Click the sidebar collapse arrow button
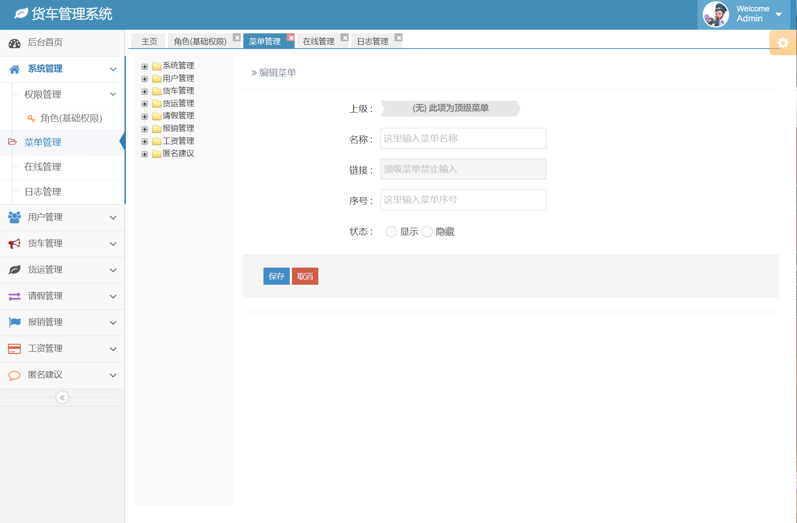 (62, 397)
